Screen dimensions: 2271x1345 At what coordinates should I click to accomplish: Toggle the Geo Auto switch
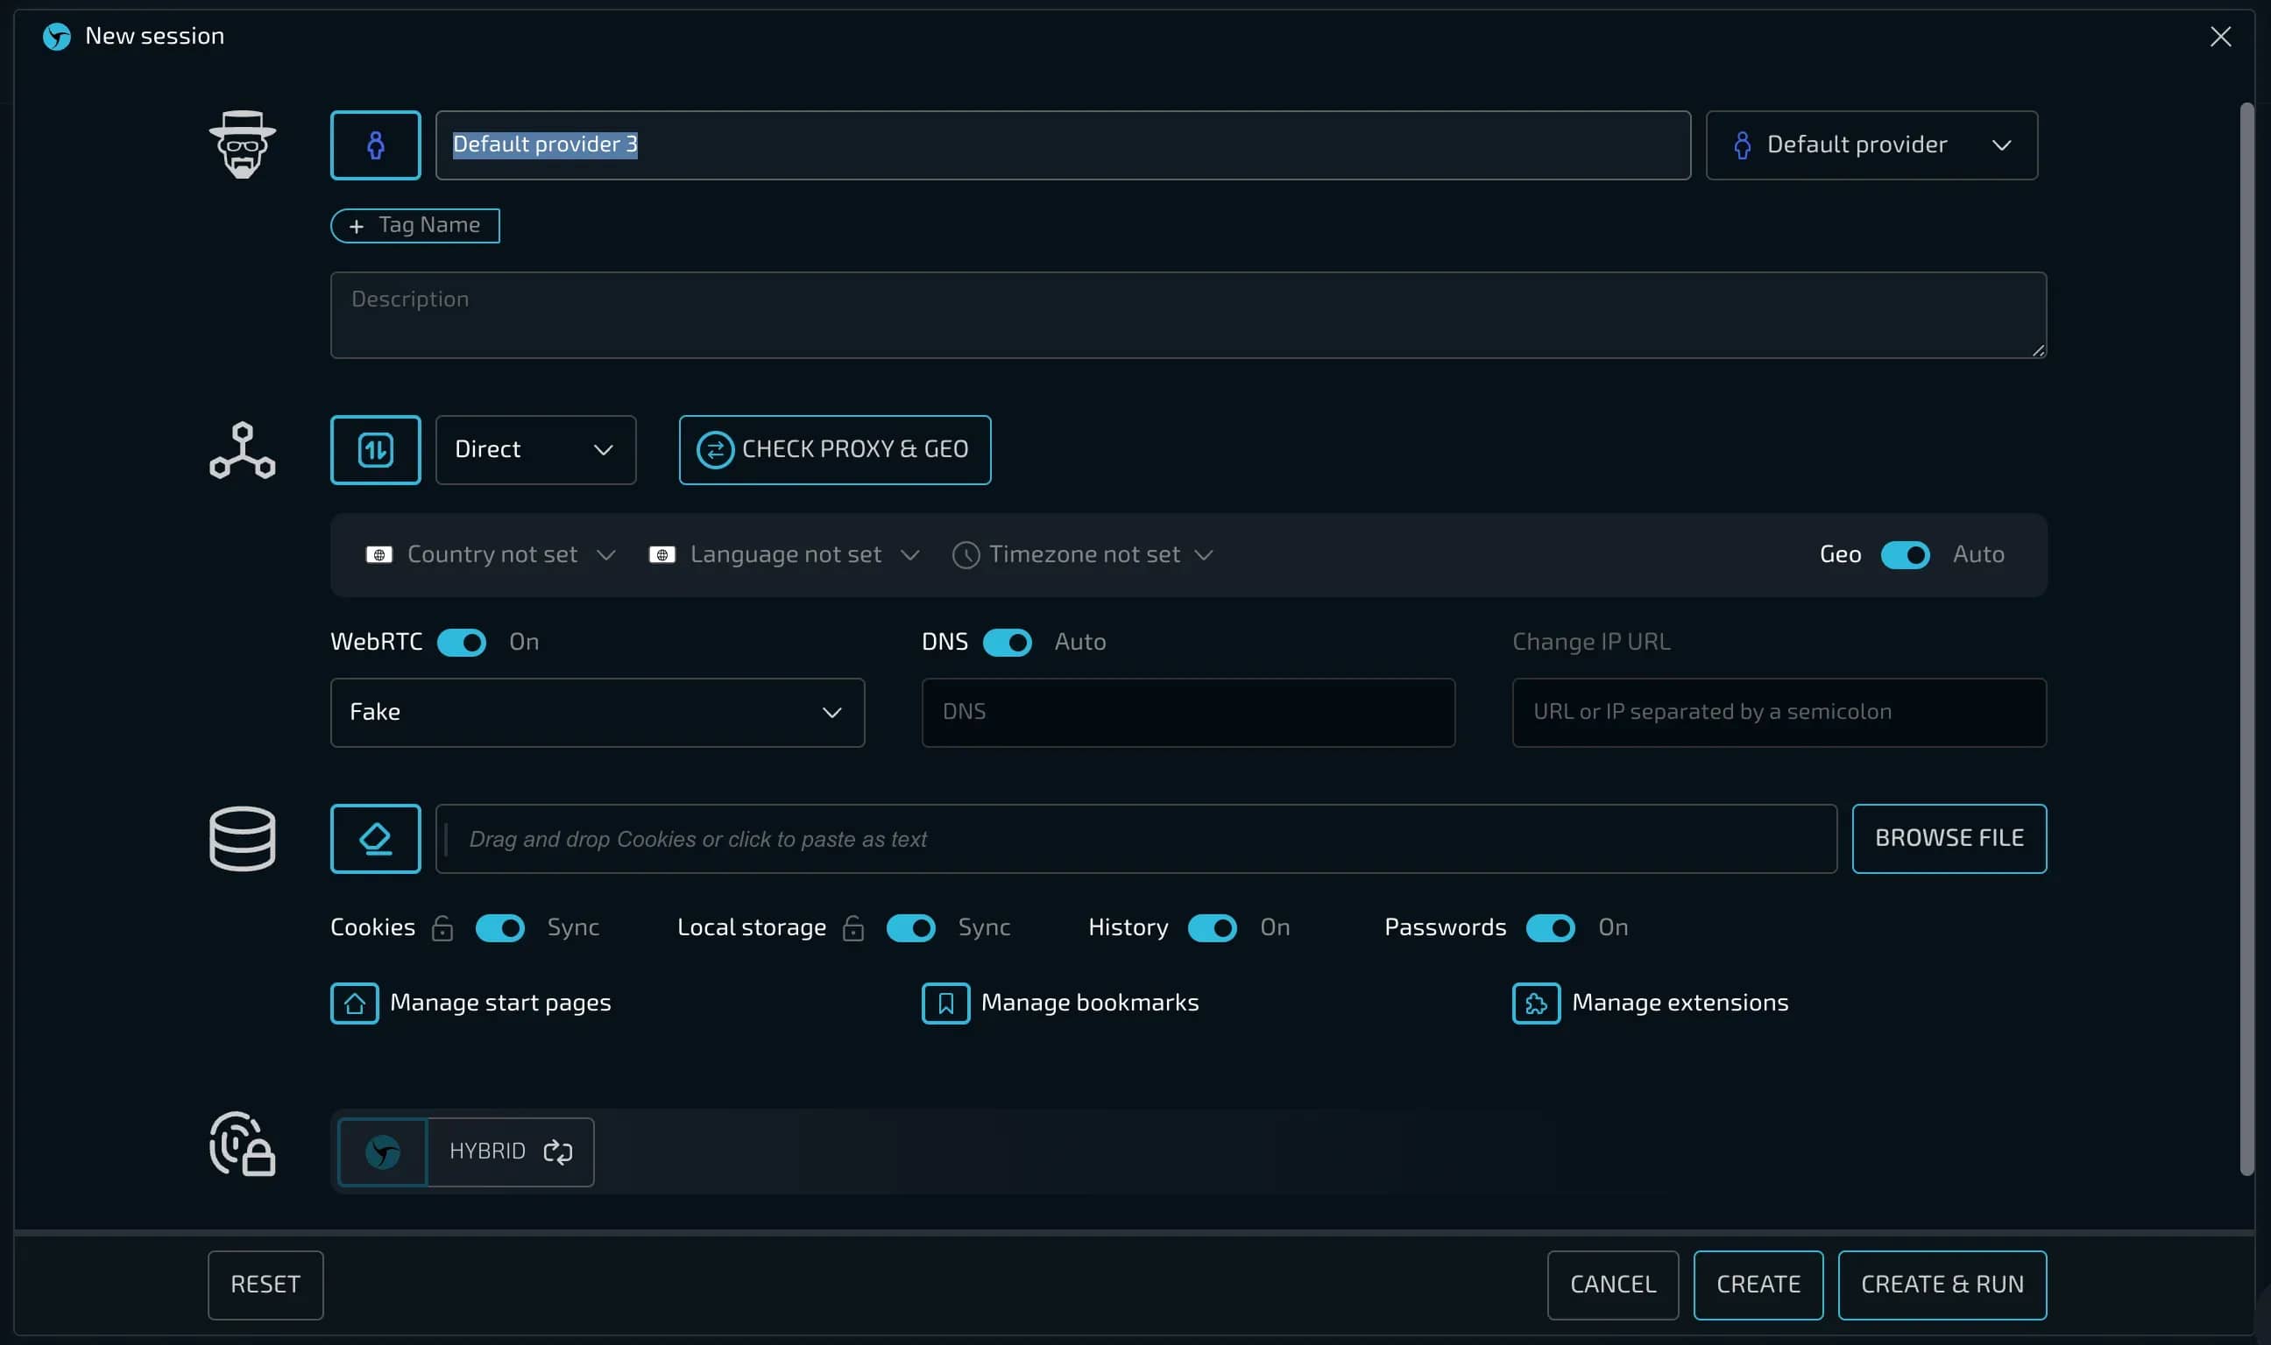tap(1905, 554)
